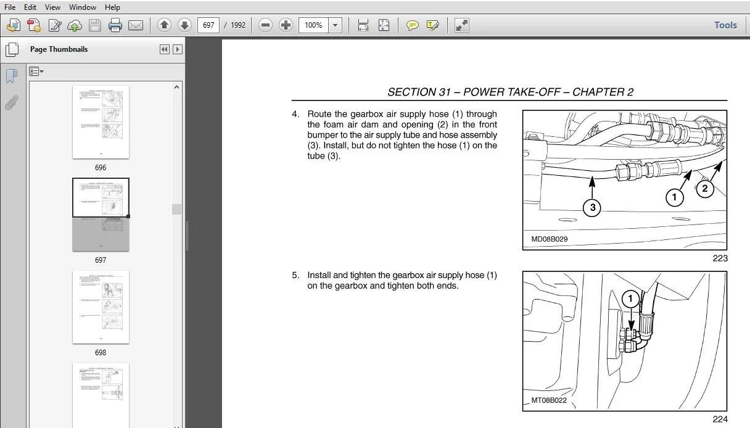This screenshot has height=428, width=750.
Task: Open the View menu
Action: coord(52,7)
